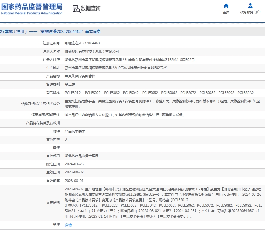The height and width of the screenshot is (232, 265).
Task: Click the approving department 湖北省药品监督管理局
Action: pyautogui.click(x=82, y=156)
